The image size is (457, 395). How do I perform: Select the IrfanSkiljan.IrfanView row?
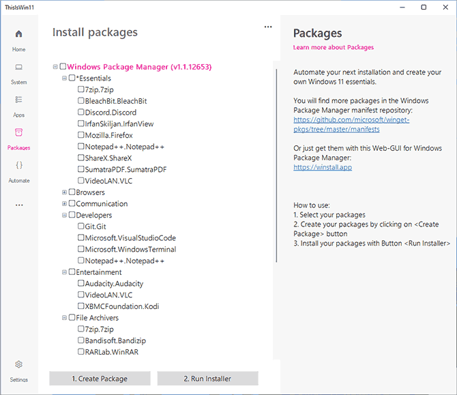tap(119, 123)
